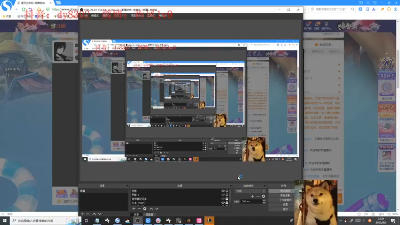Click the browser back arrow
The height and width of the screenshot is (225, 400).
17,9
